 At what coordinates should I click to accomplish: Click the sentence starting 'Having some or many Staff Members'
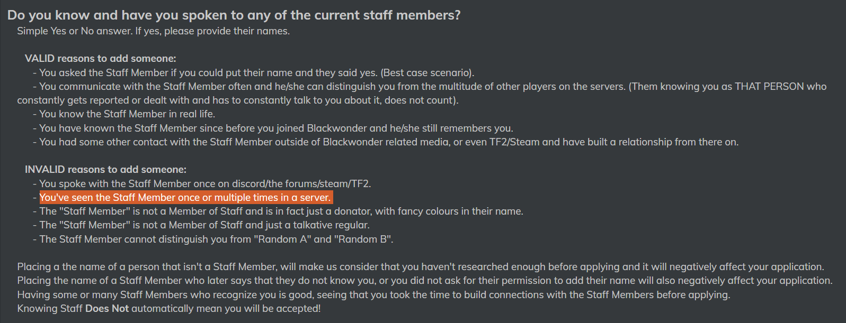coord(373,295)
